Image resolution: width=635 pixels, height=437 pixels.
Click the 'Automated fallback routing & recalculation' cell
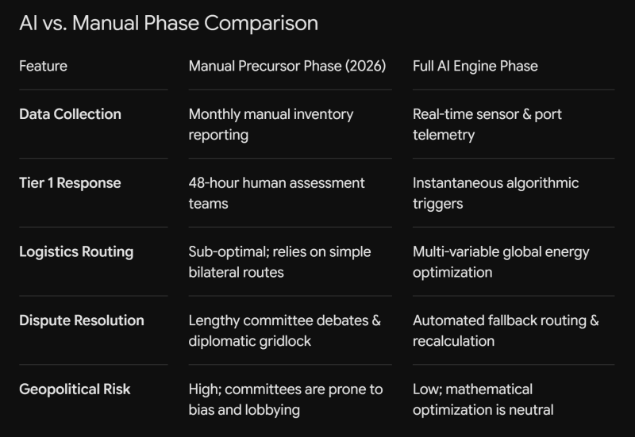point(506,331)
